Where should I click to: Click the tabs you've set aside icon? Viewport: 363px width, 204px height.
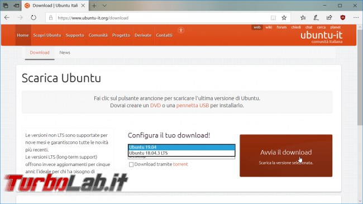[6, 6]
